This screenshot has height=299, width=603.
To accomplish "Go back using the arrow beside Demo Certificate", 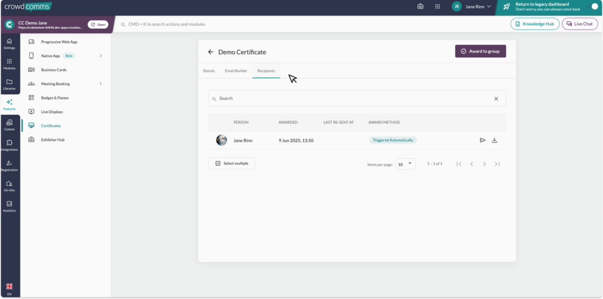I will pos(211,52).
